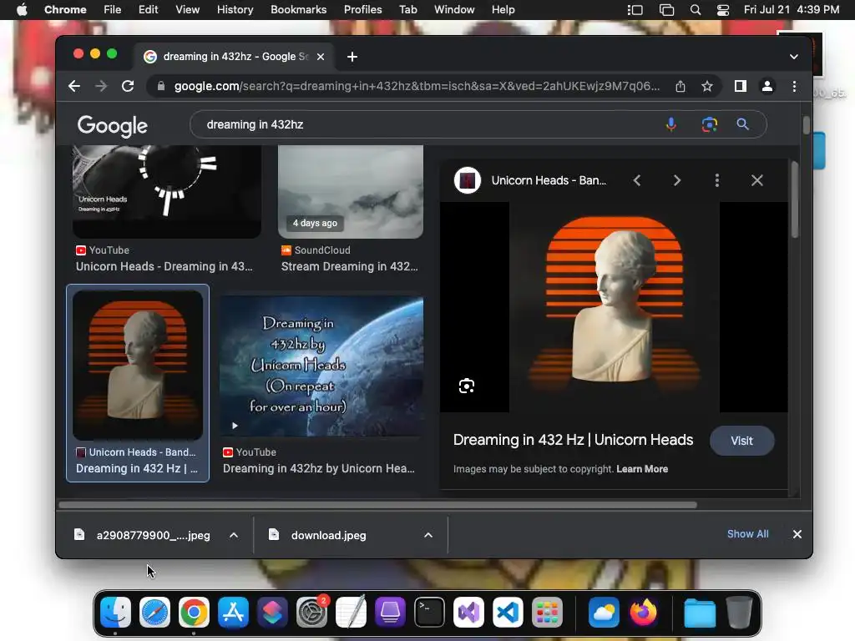Open the App Store from dock
This screenshot has width=855, height=641.
233,612
